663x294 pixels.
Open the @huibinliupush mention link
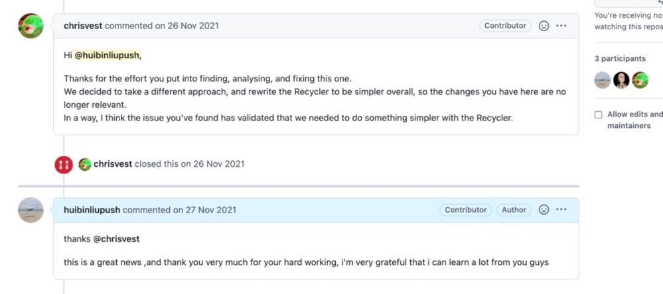click(107, 55)
